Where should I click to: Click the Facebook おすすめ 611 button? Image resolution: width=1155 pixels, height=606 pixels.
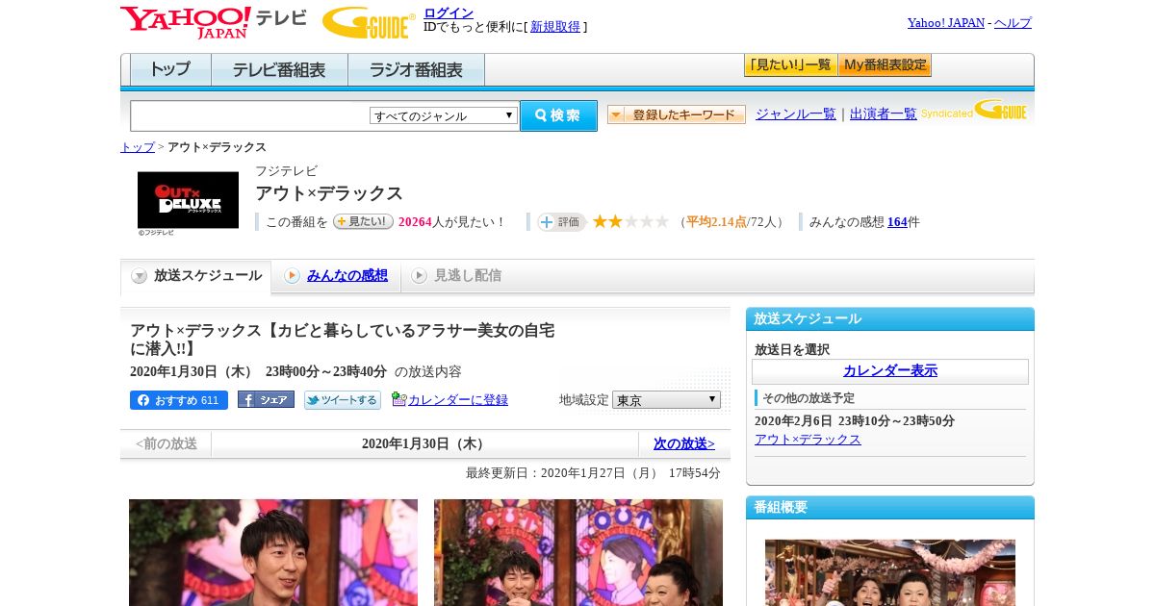point(179,400)
